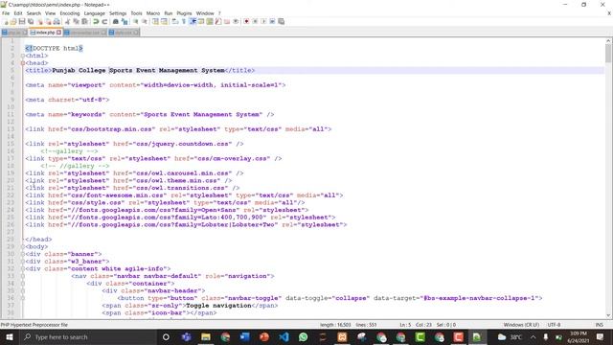
Task: Click the Open file toolbar icon
Action: (13, 21)
